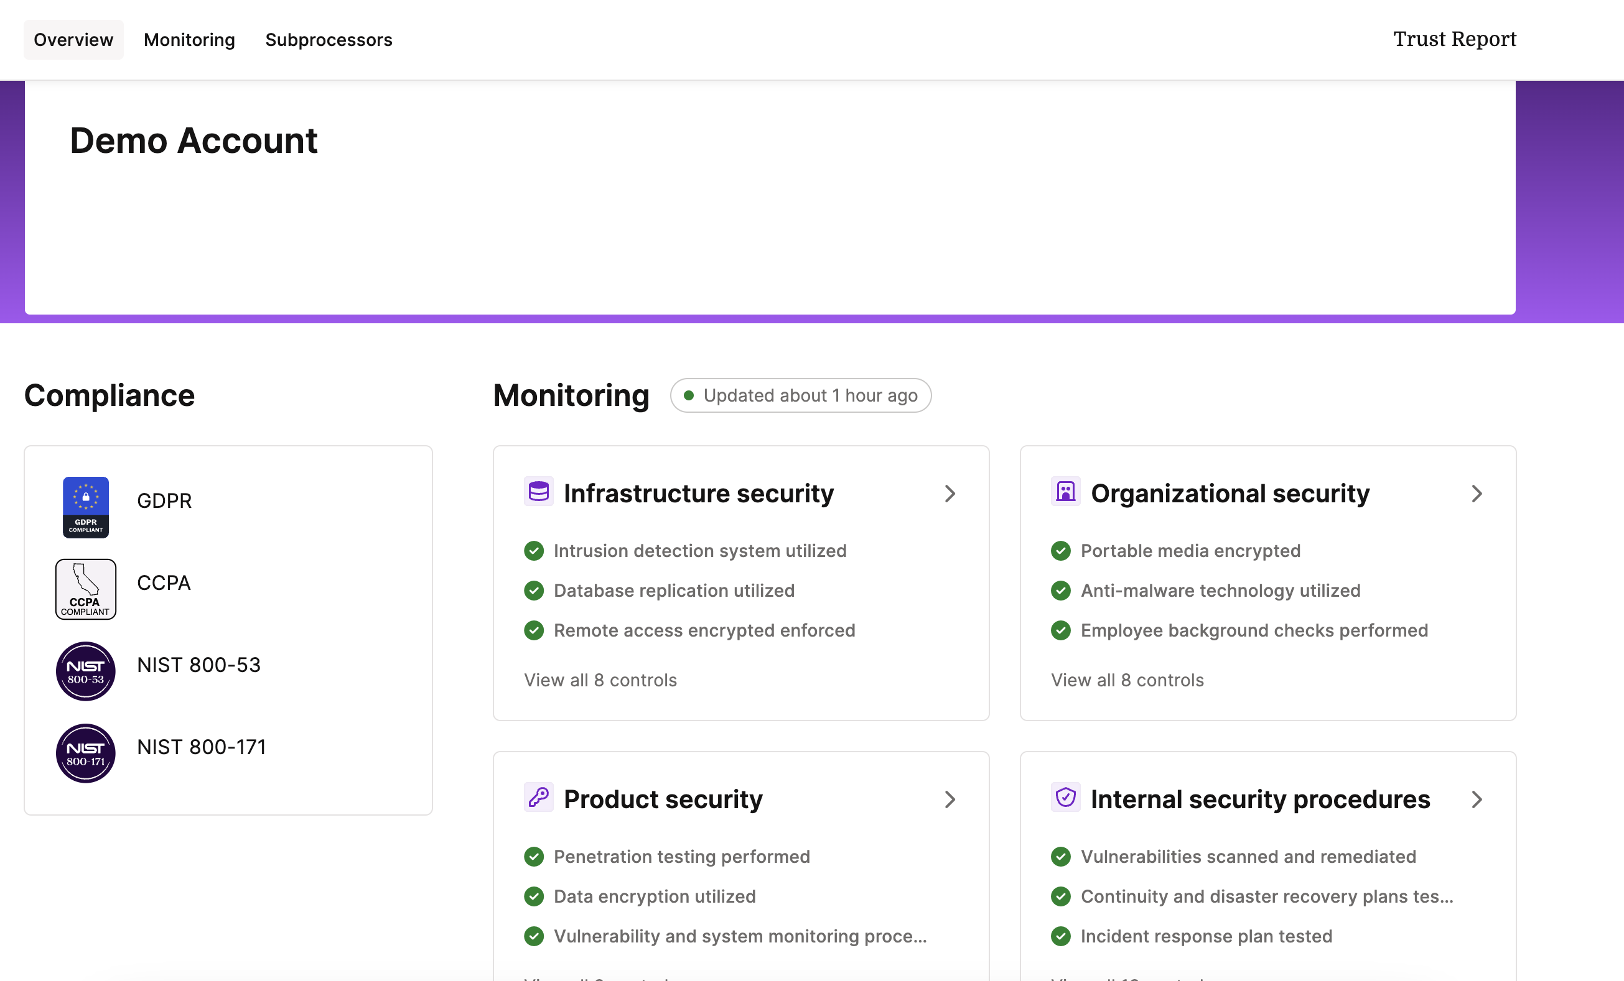
Task: Select the NIST 800-53 label
Action: (x=199, y=665)
